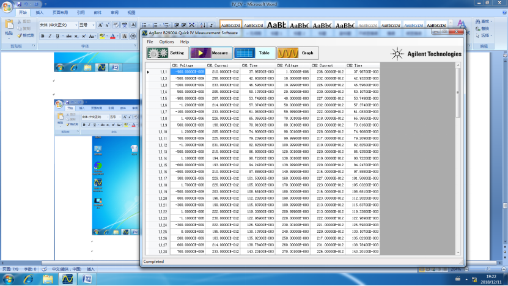Open the Change Case Aa dropdown
The image size is (508, 286).
click(92, 36)
